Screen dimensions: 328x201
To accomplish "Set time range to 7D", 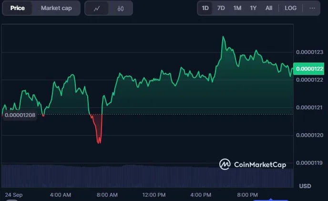I will pyautogui.click(x=221, y=8).
